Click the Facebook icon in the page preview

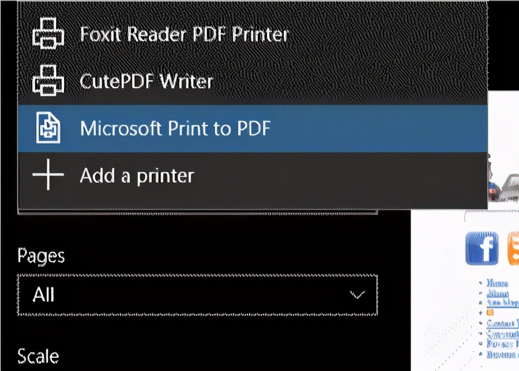click(482, 248)
